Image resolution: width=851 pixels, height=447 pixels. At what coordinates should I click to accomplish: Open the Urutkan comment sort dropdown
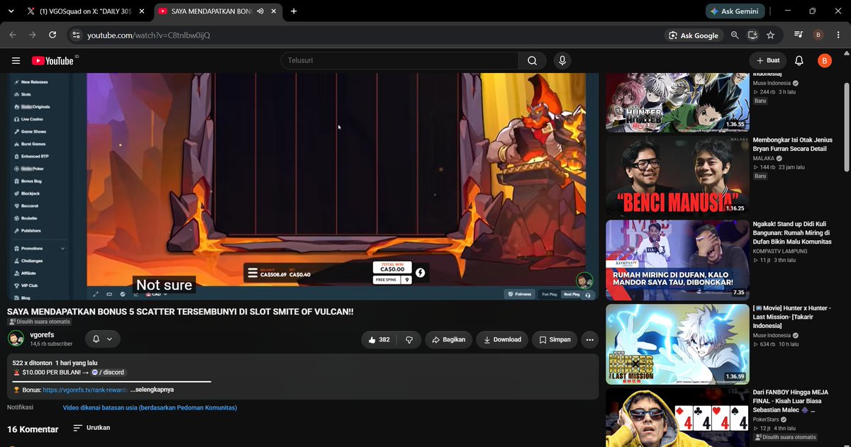[93, 429]
